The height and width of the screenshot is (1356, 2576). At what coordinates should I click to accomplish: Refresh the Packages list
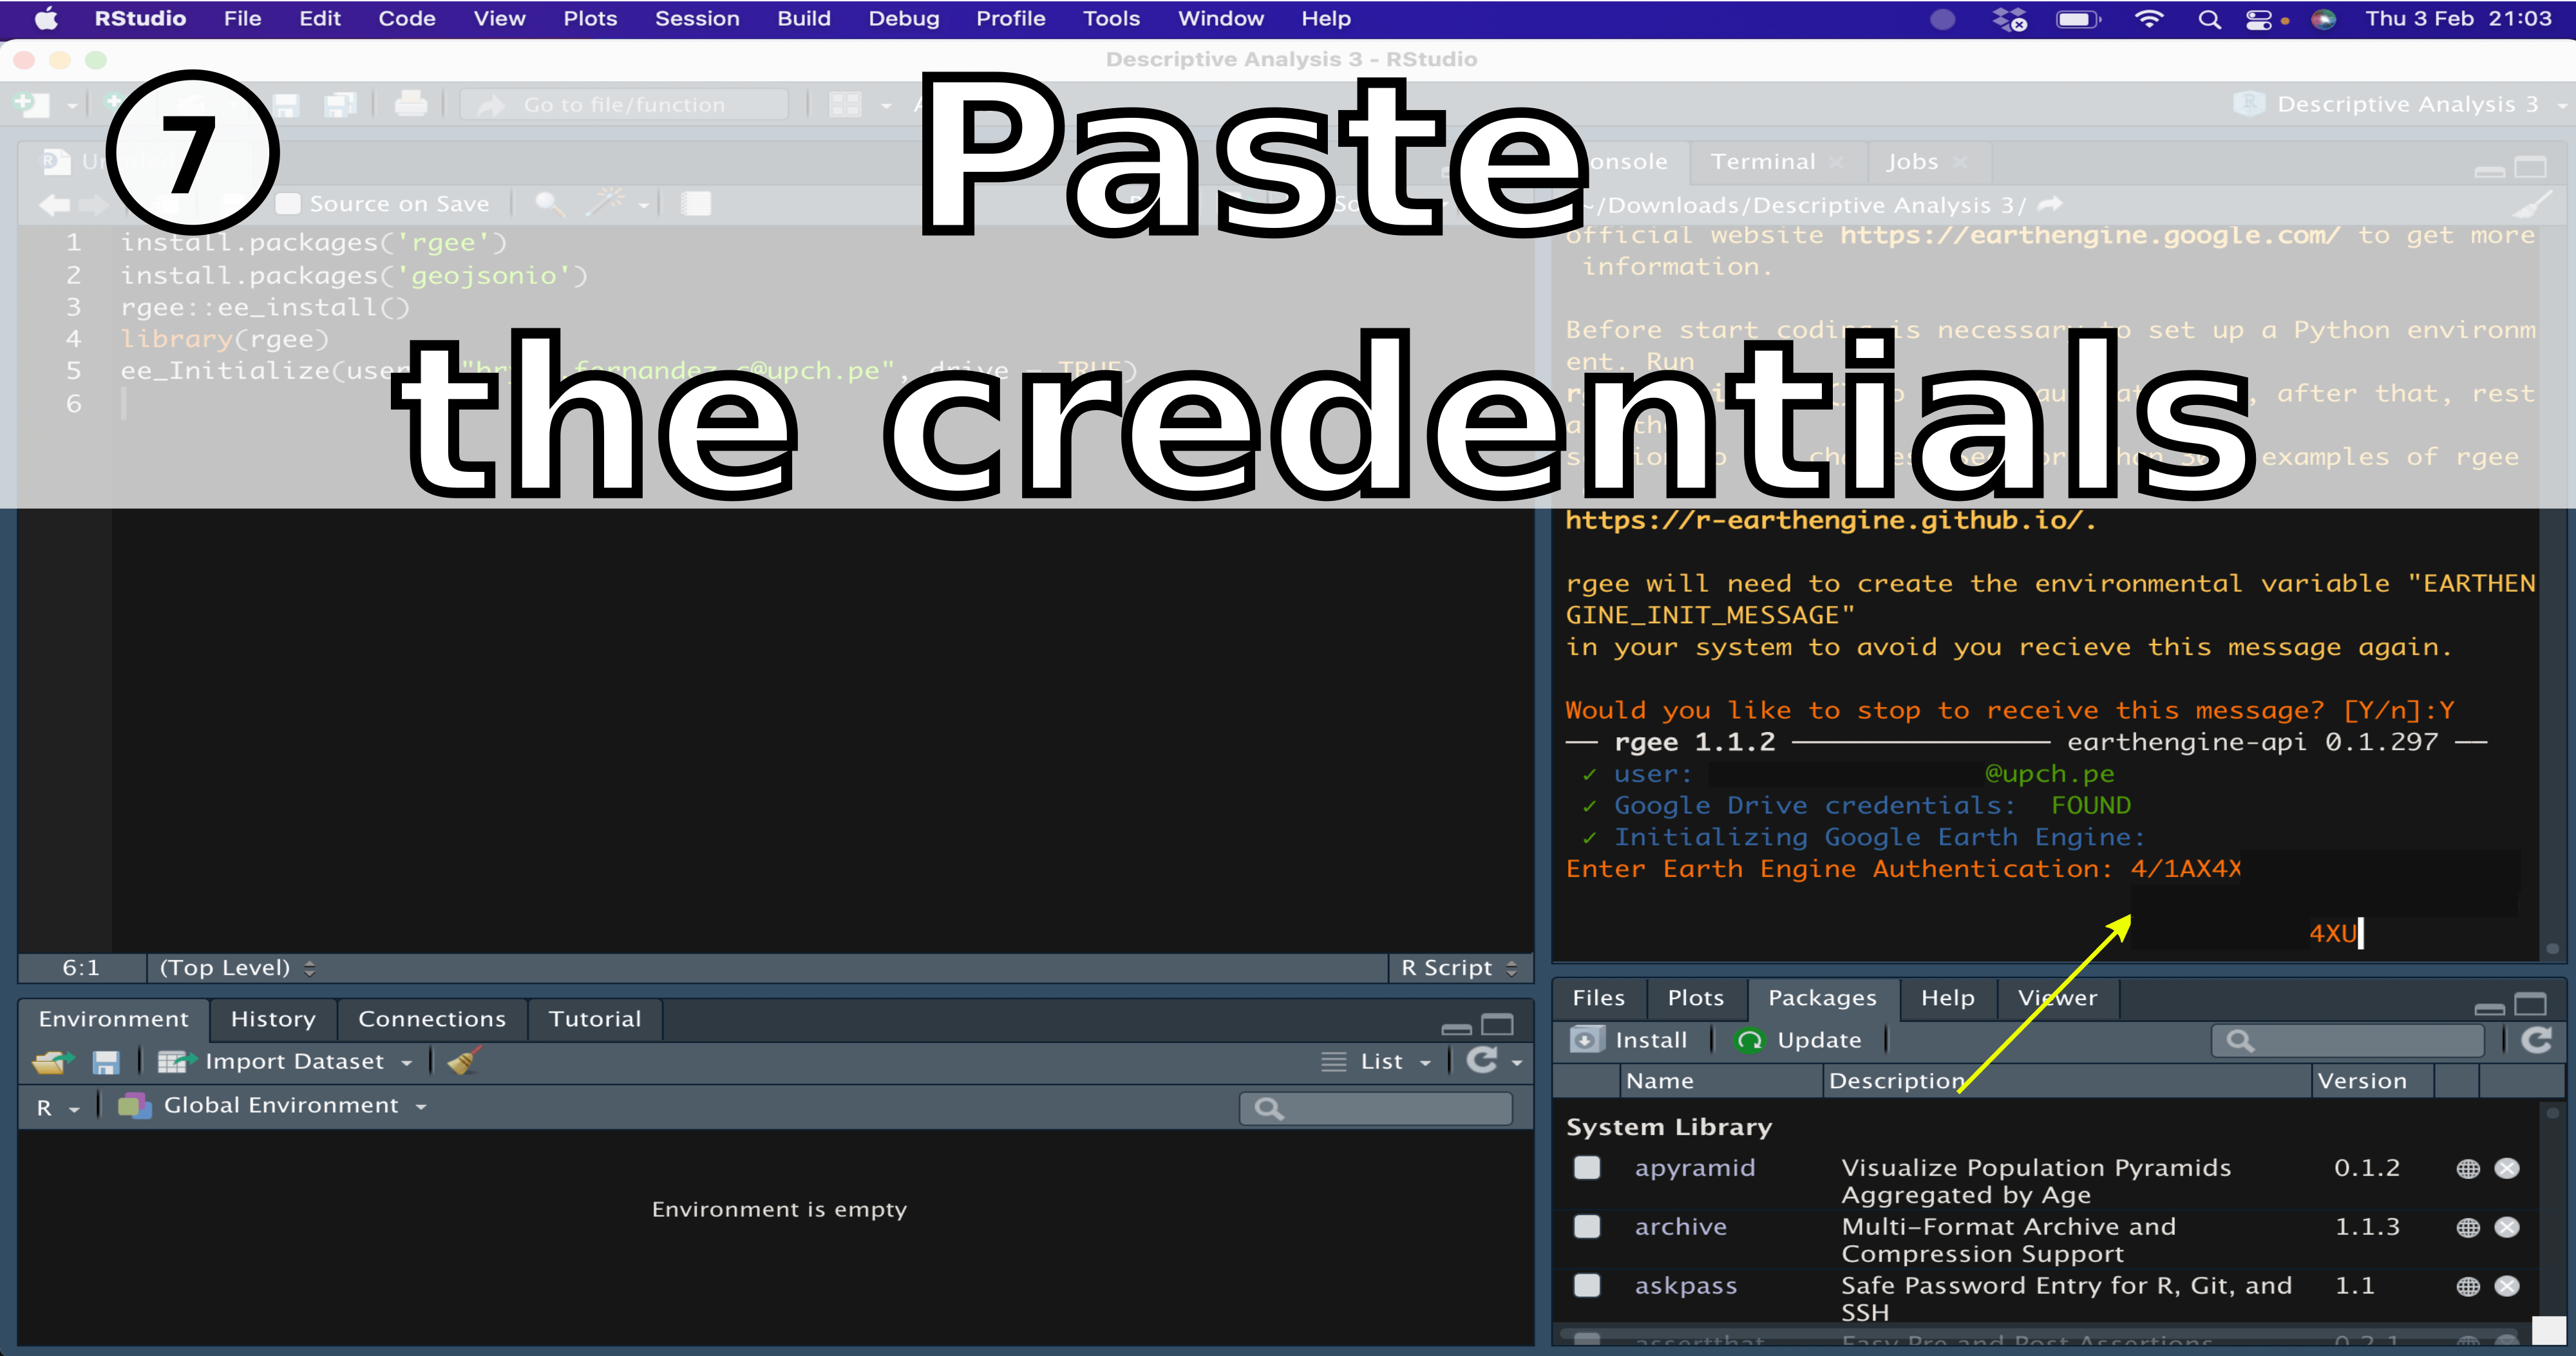2535,1040
